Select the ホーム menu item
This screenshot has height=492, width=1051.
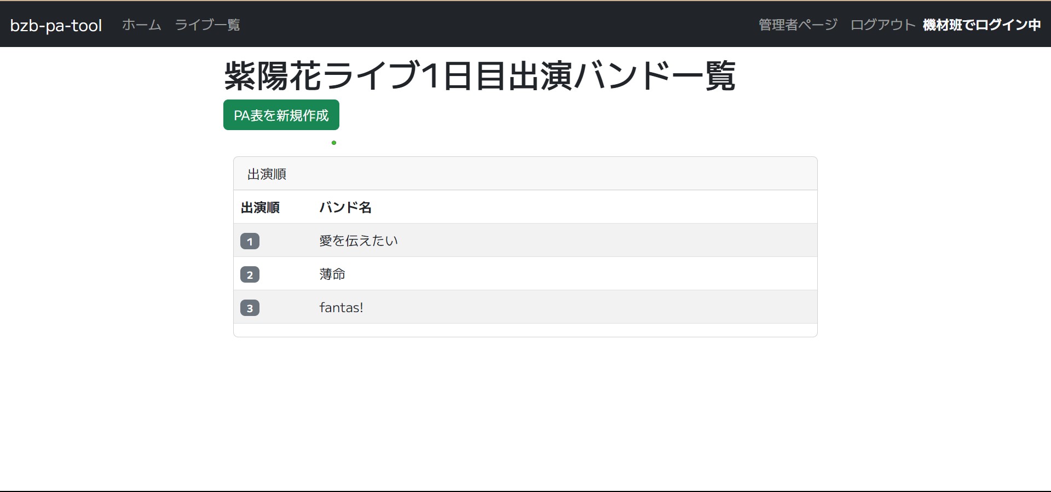141,25
